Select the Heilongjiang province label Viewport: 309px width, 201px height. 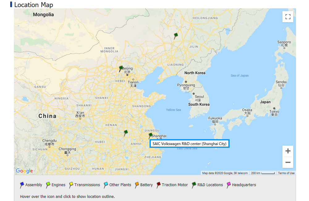click(x=205, y=18)
